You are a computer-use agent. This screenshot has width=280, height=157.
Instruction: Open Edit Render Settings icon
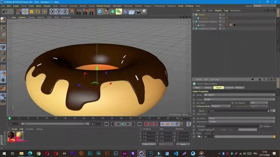point(92,12)
